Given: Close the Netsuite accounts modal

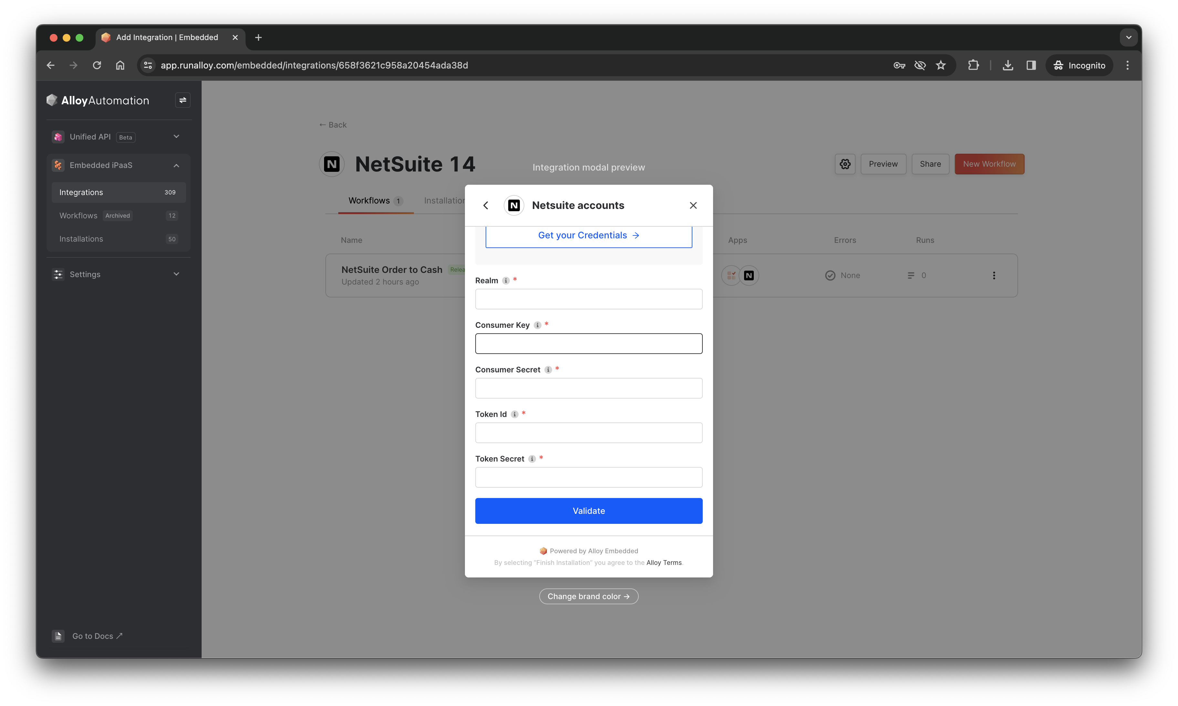Looking at the screenshot, I should coord(693,205).
